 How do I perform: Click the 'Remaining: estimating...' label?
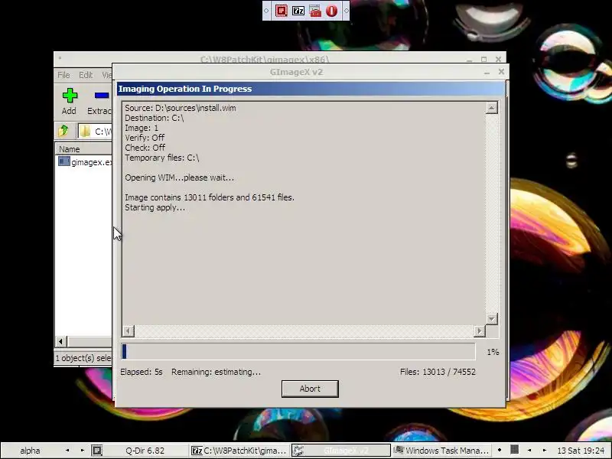tap(216, 372)
